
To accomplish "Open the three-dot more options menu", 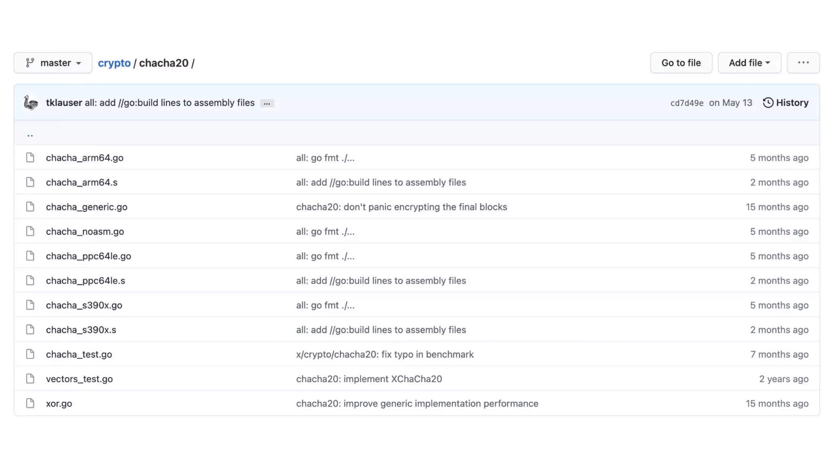I will 803,63.
